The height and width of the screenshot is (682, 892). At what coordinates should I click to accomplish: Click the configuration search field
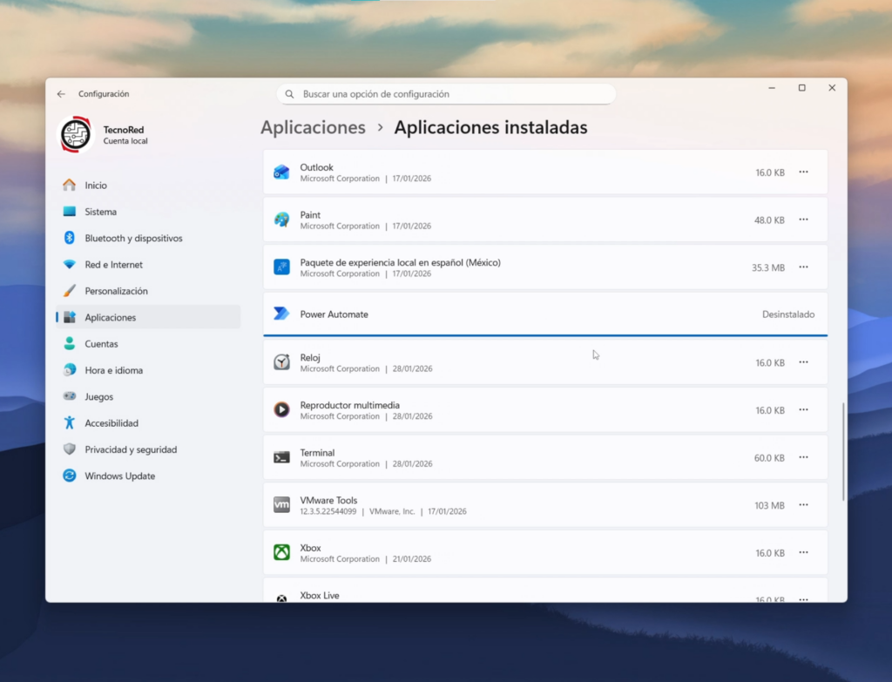pyautogui.click(x=445, y=93)
